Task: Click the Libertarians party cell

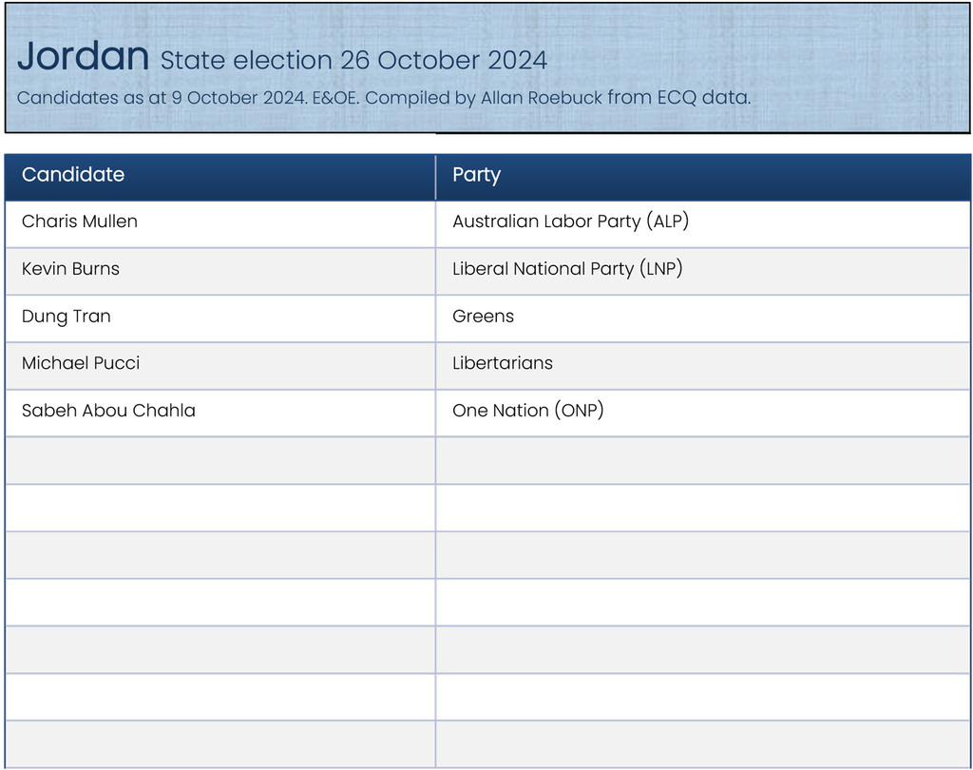Action: [503, 363]
